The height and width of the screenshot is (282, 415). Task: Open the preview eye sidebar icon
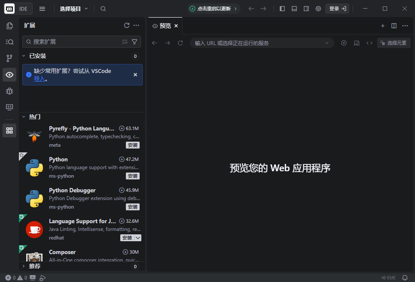pyautogui.click(x=9, y=75)
